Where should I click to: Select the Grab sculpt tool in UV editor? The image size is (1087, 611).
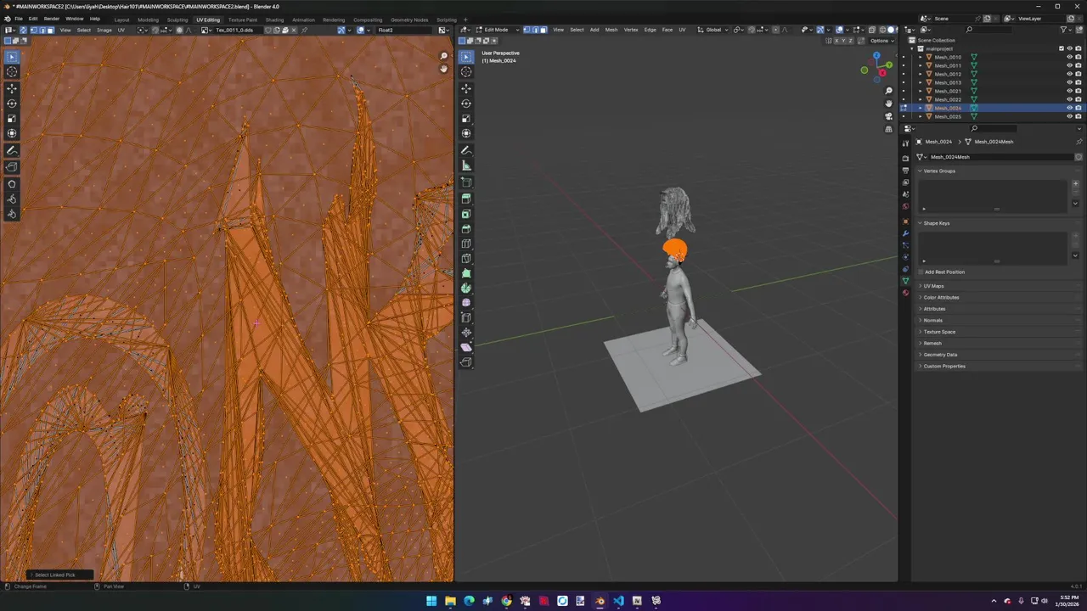point(12,184)
